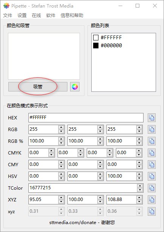
Task: Increase the first CMY value
Action: click(x=61, y=162)
